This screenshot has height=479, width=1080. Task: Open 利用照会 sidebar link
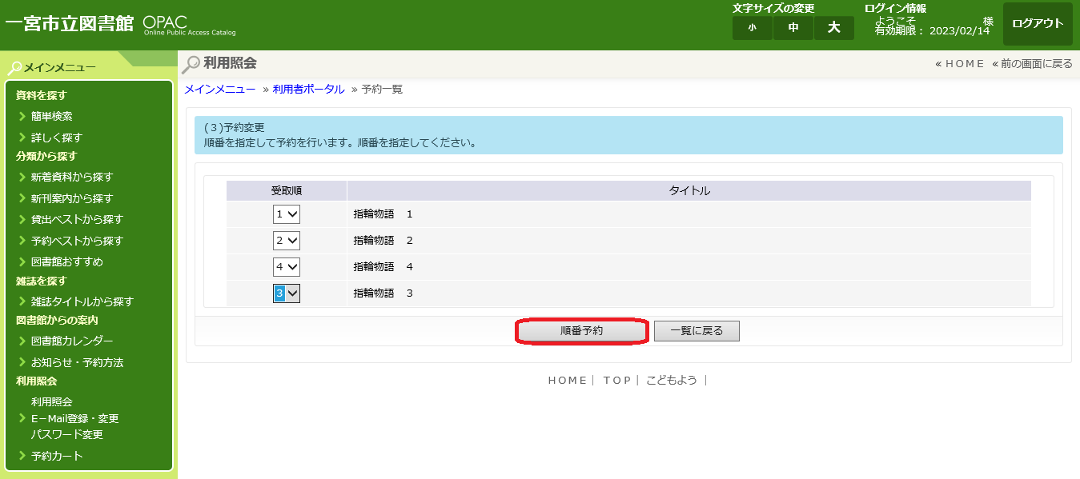click(51, 402)
